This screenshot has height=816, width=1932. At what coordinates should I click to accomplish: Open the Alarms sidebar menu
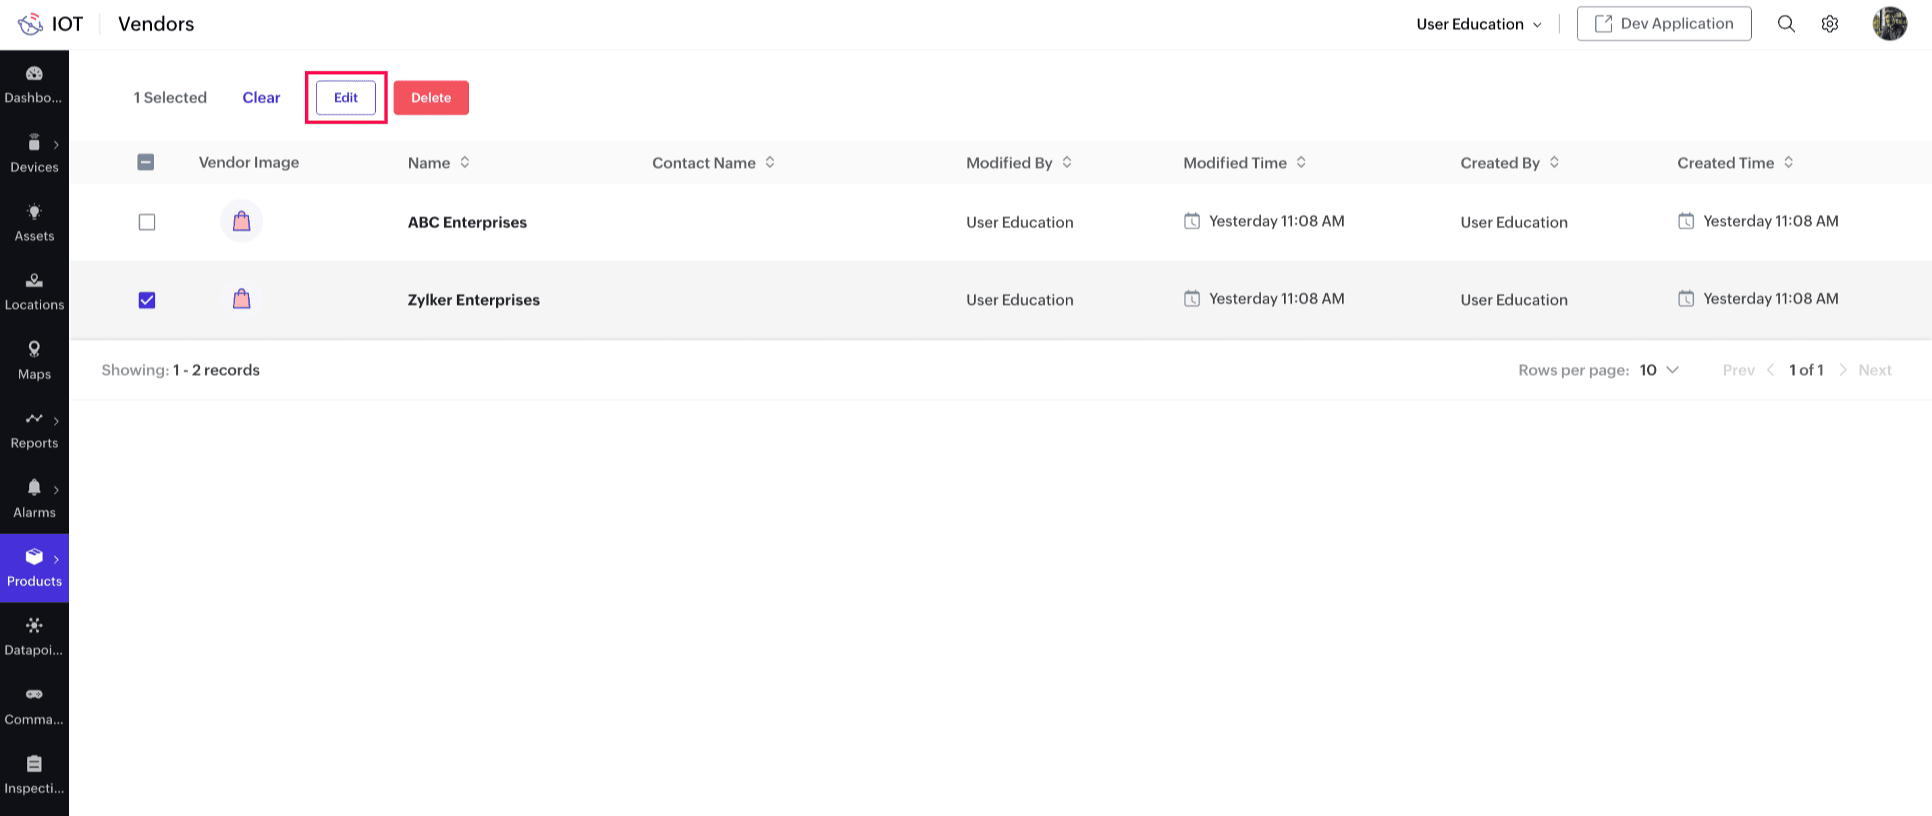point(34,498)
